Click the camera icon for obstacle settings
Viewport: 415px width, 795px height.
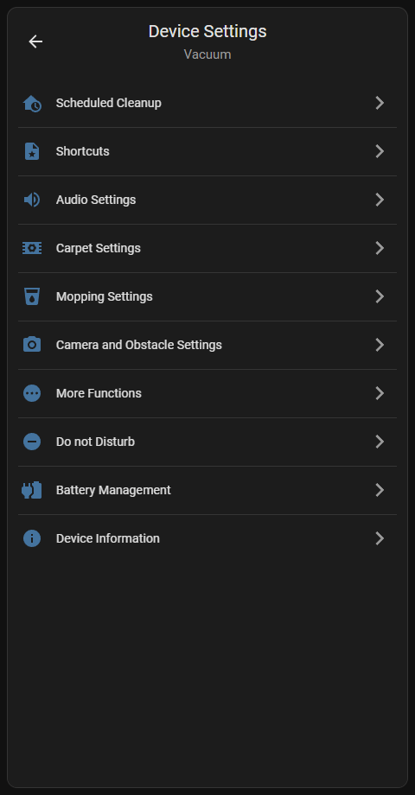point(32,345)
